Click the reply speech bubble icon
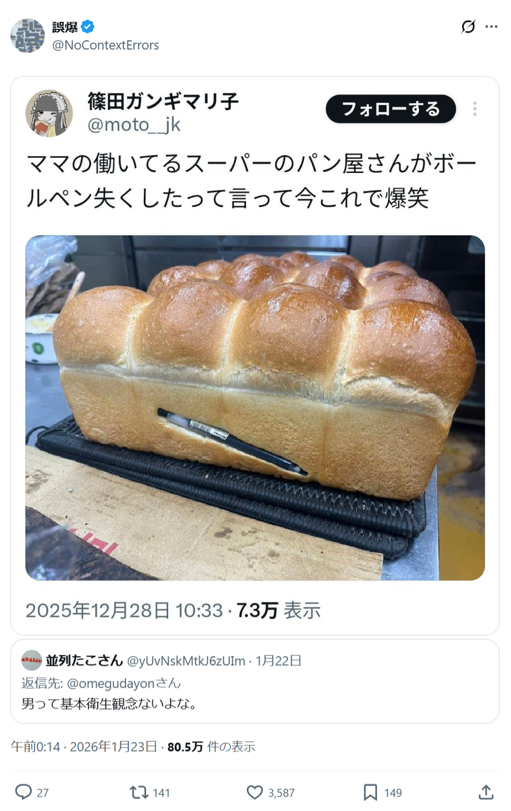The width and height of the screenshot is (511, 811). [x=23, y=792]
